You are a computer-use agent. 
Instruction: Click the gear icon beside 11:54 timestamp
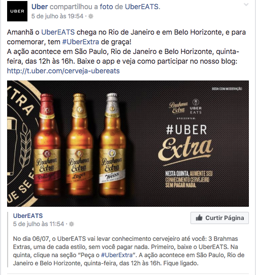(x=72, y=224)
